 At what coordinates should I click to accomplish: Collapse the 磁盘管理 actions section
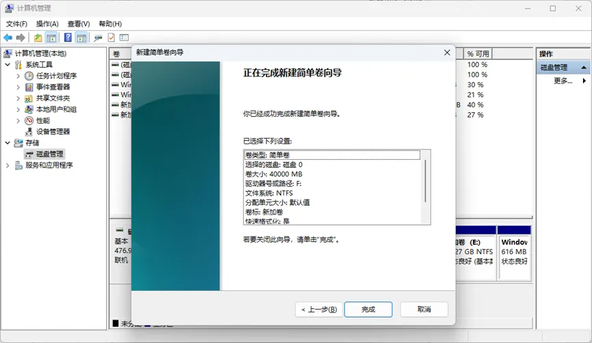point(584,68)
